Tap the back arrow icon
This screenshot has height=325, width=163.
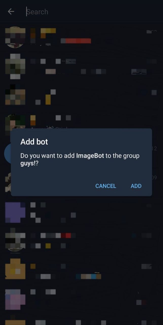coord(11,11)
